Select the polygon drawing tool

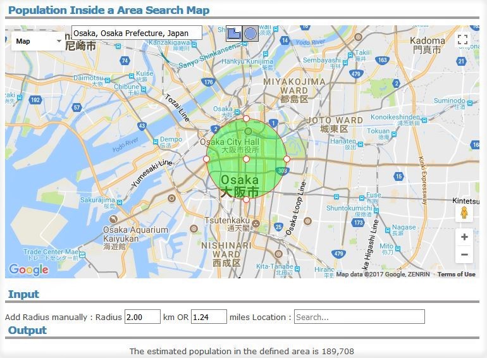[x=234, y=34]
